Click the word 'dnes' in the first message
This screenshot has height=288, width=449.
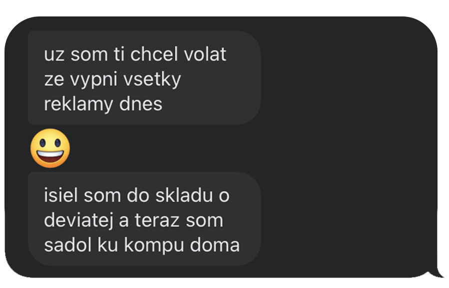[141, 104]
